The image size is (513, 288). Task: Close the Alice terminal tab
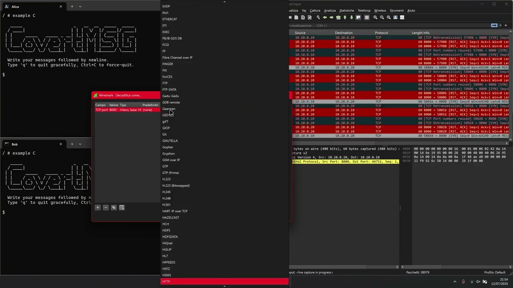(x=61, y=6)
